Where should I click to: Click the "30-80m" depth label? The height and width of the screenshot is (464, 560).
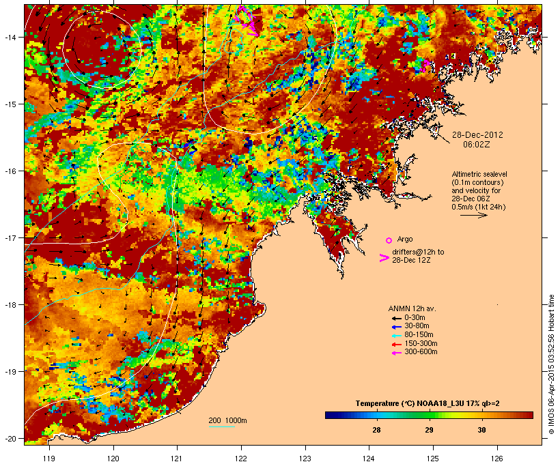417,326
